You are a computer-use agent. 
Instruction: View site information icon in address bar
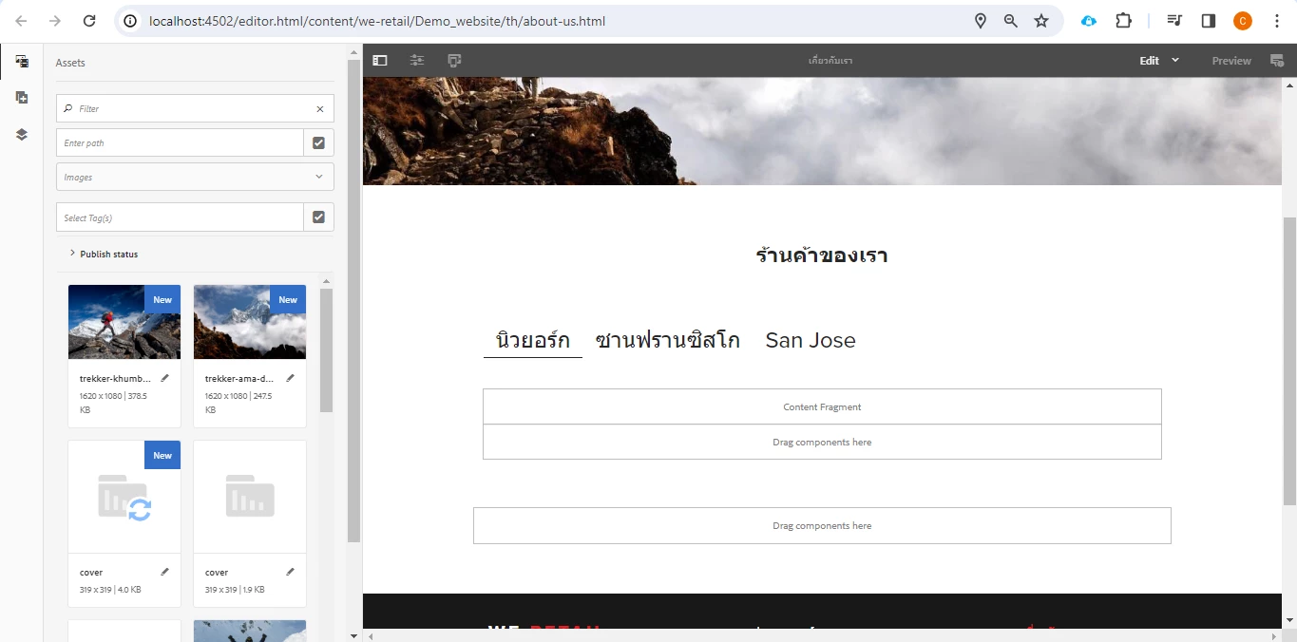click(131, 21)
